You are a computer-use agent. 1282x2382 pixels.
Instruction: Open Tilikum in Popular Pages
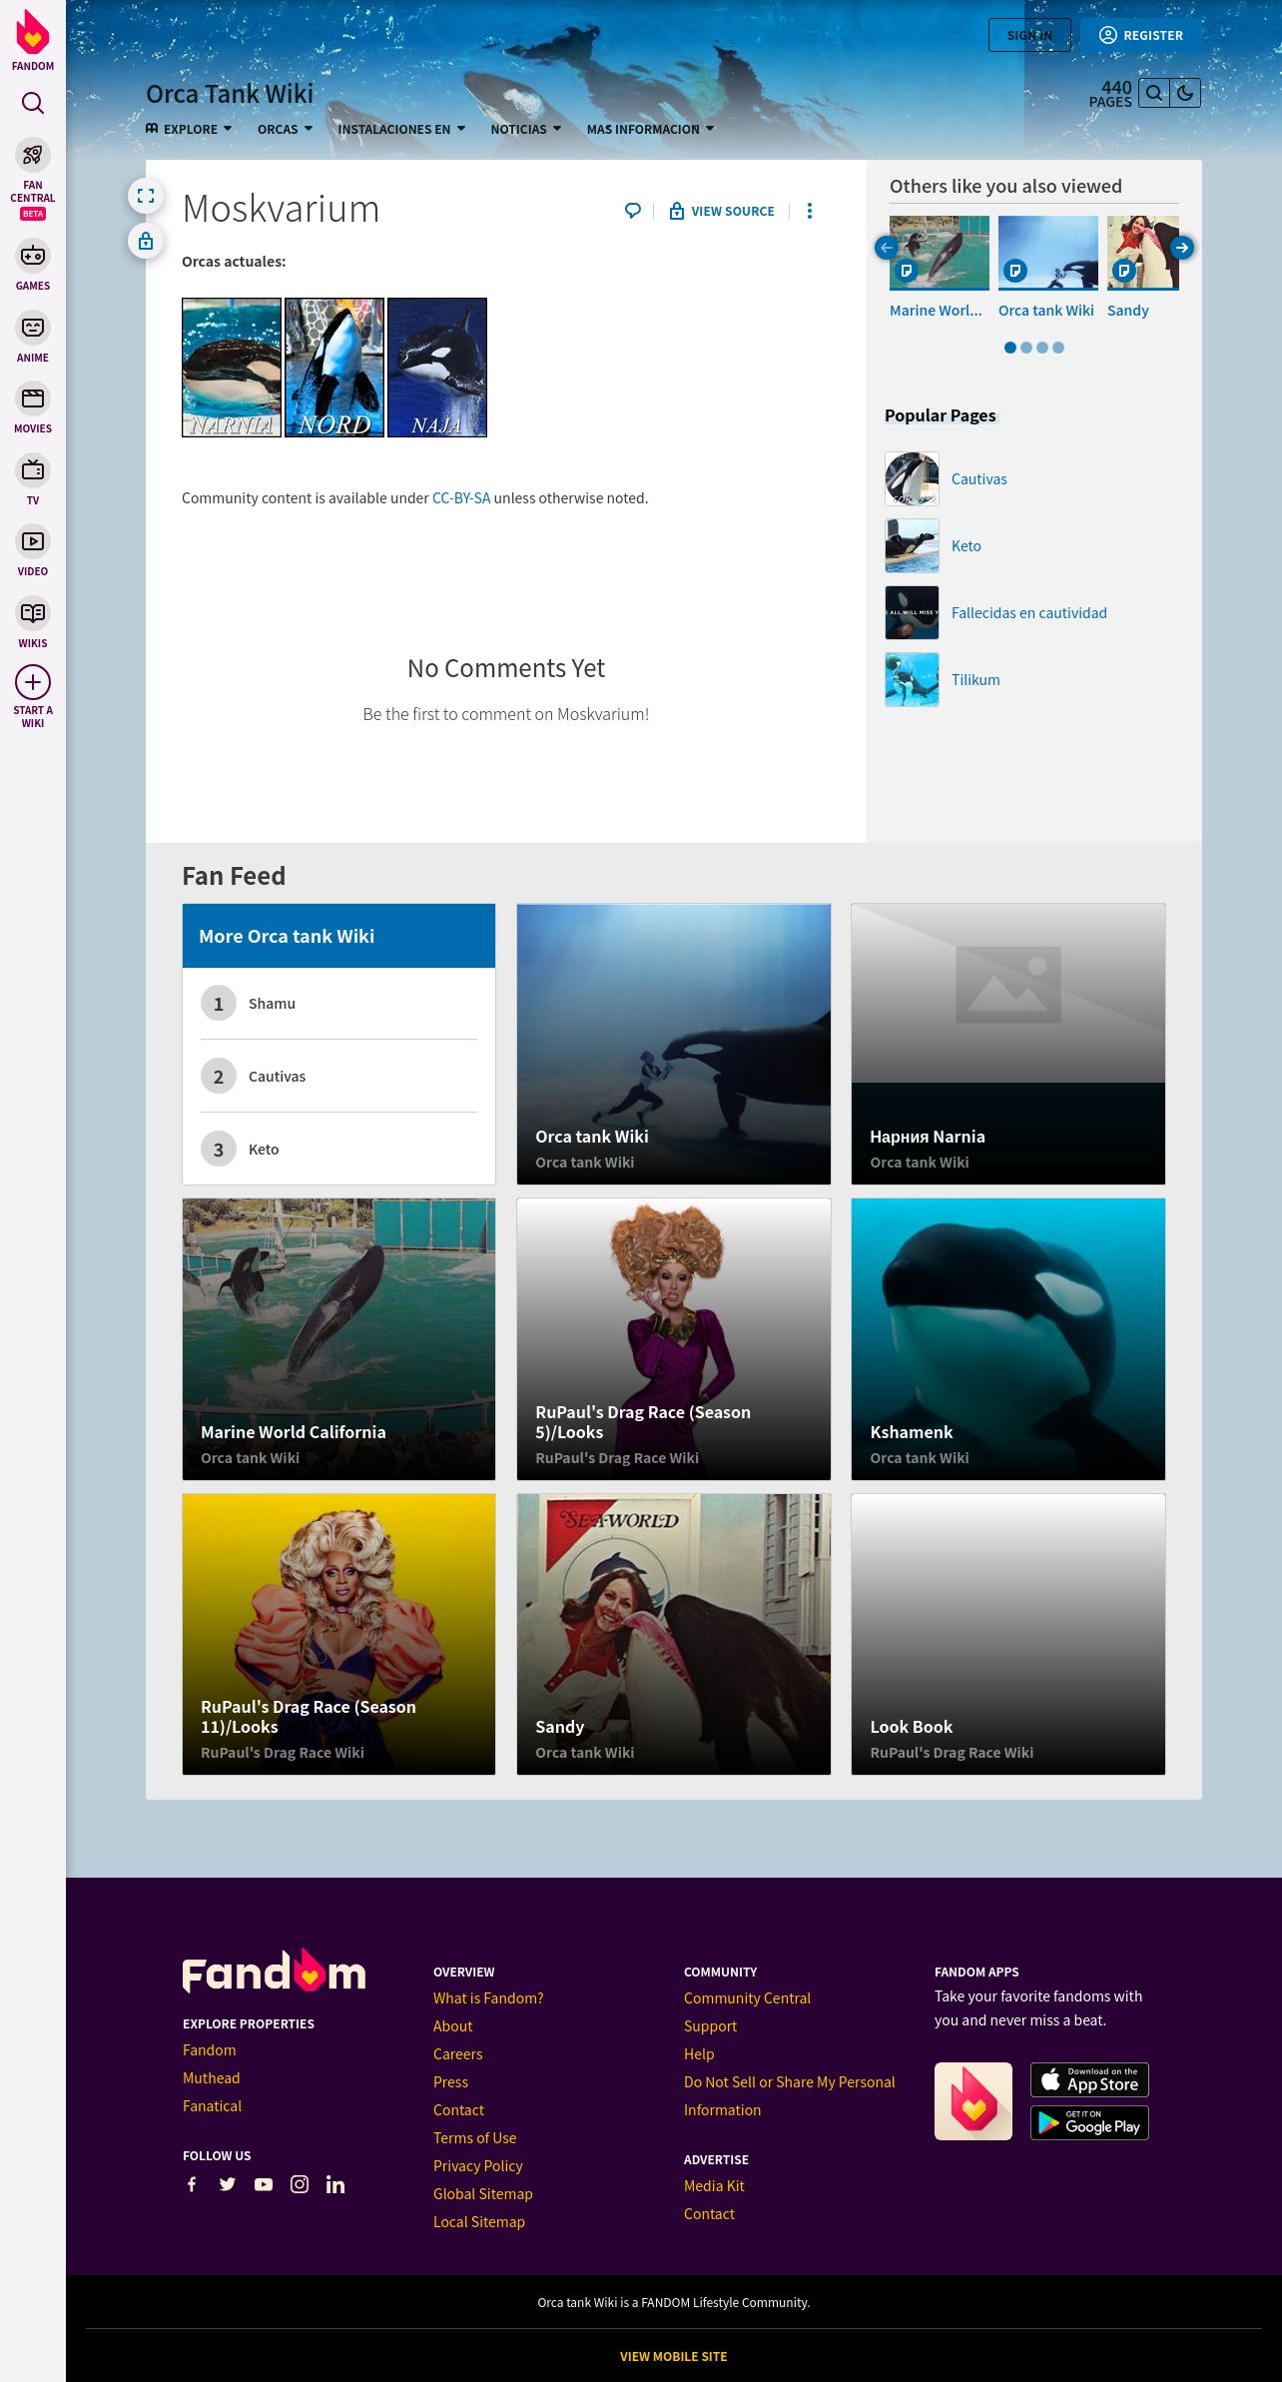point(975,679)
